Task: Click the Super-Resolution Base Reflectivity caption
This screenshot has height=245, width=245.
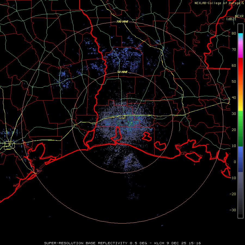Action: pos(122,243)
